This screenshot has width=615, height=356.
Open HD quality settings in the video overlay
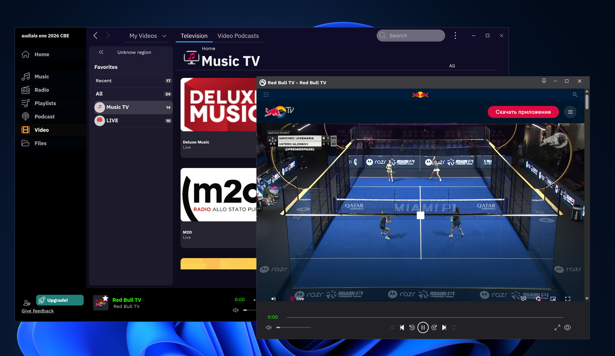click(x=538, y=299)
